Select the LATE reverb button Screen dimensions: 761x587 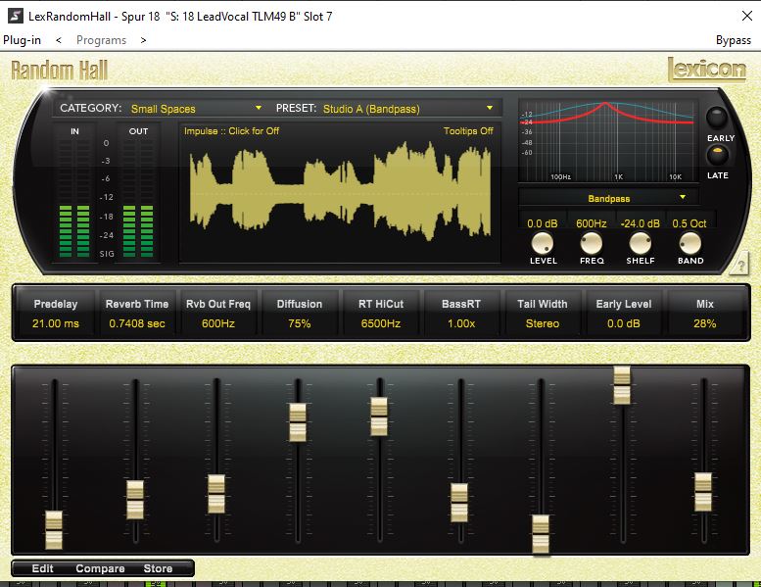pyautogui.click(x=717, y=156)
